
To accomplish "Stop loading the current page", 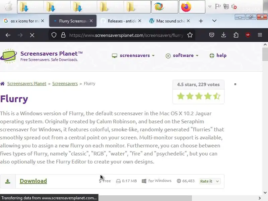I will (x=32, y=35).
